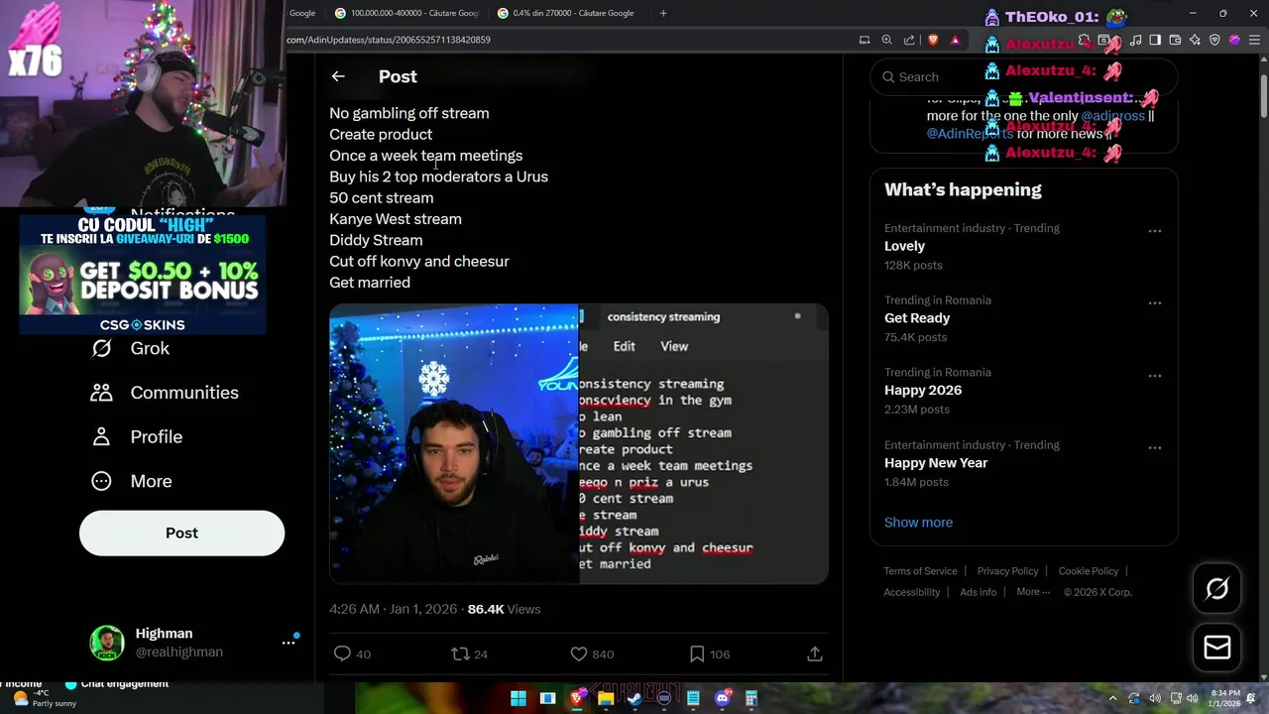Open Ads info footer link
The image size is (1269, 714).
click(x=978, y=592)
